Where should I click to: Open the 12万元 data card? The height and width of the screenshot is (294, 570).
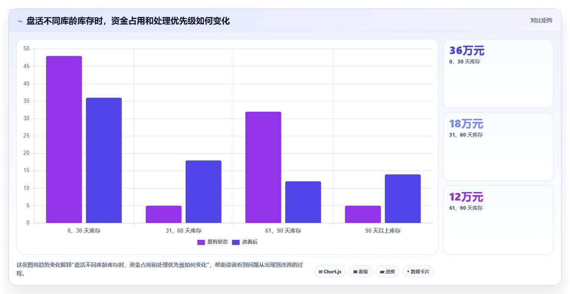click(498, 220)
